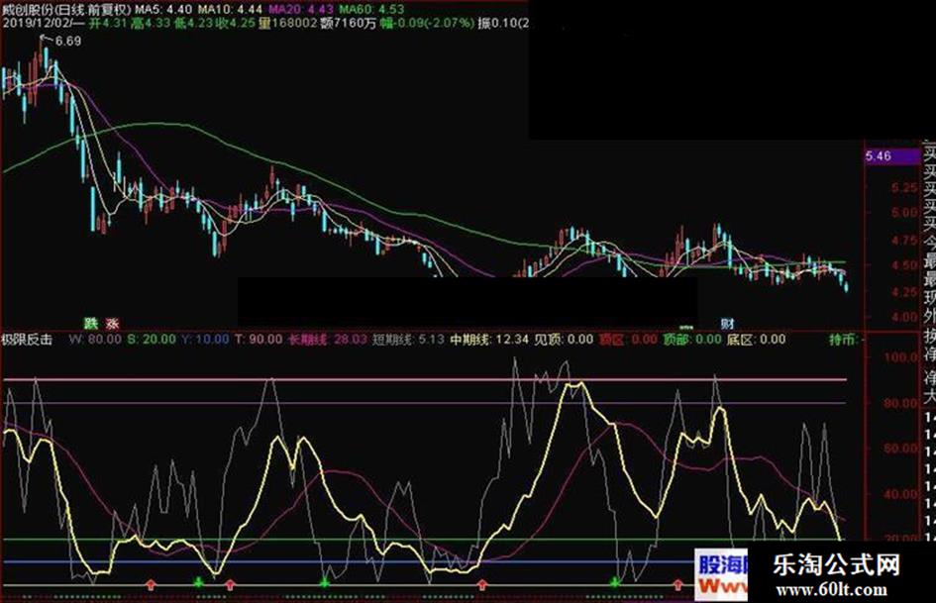
Task: Click 4.50 on the price axis
Action: 903,265
